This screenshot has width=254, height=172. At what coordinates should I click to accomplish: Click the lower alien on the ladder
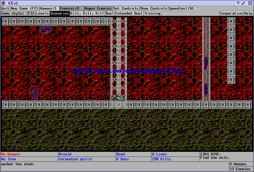(x=206, y=90)
